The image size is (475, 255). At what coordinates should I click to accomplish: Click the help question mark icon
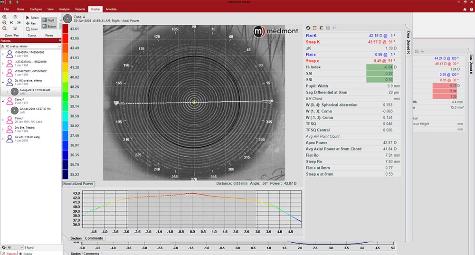tap(471, 9)
